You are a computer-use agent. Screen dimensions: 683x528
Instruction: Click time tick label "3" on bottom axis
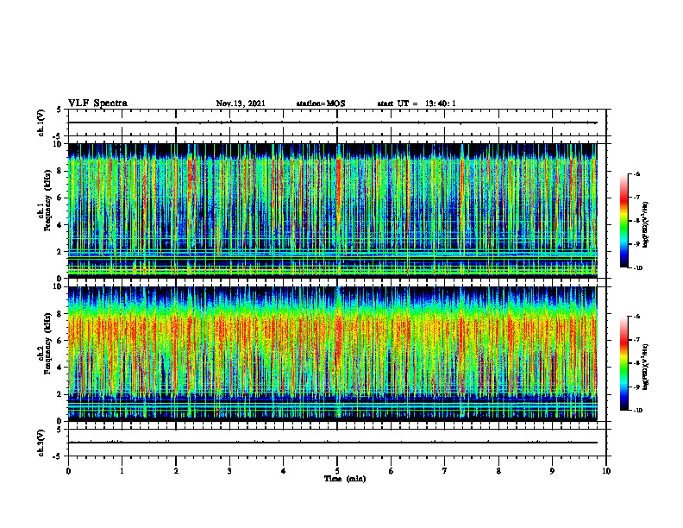[229, 471]
